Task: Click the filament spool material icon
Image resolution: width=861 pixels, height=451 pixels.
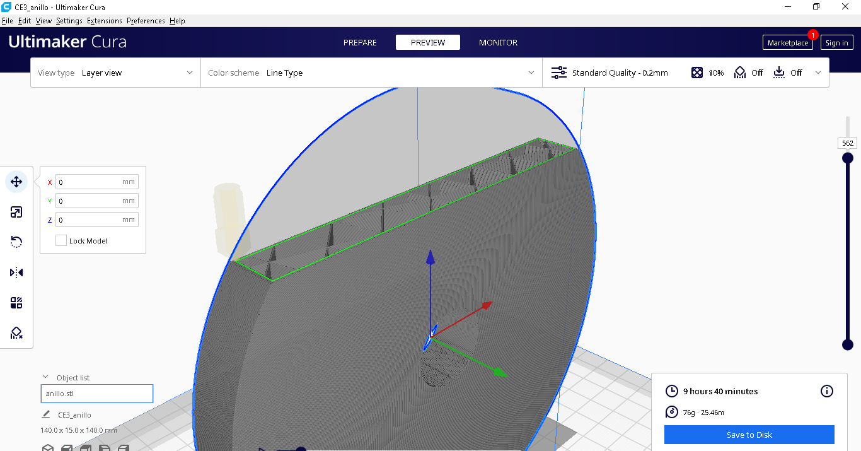Action: tap(672, 413)
